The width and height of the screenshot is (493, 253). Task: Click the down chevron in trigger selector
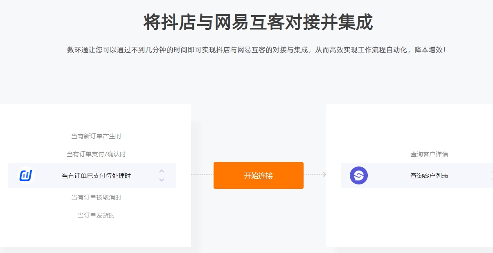pos(162,180)
